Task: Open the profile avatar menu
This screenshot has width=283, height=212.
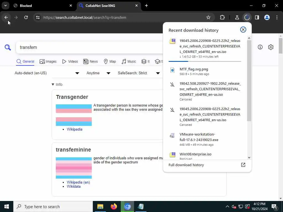Action: click(267, 17)
